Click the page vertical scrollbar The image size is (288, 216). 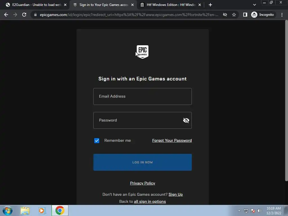286,101
